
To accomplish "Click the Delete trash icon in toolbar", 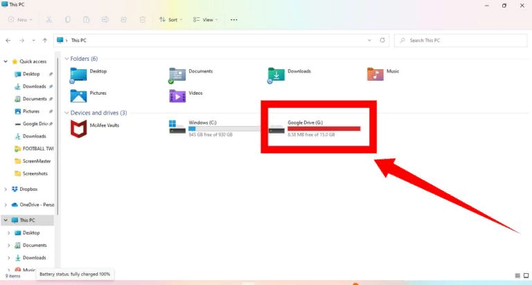I will click(x=143, y=19).
